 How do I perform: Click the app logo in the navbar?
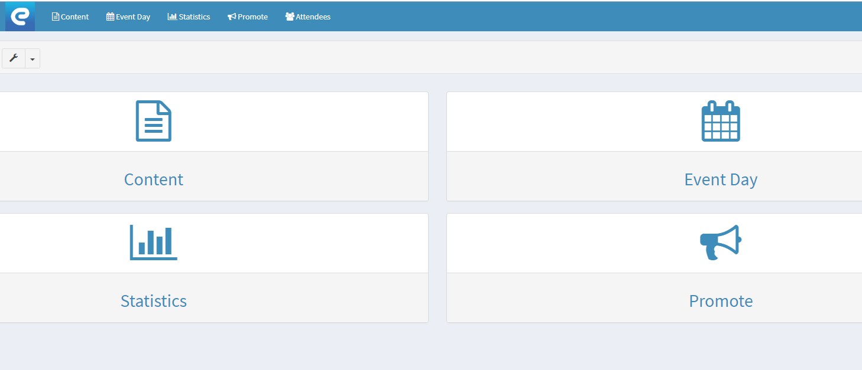pyautogui.click(x=20, y=17)
